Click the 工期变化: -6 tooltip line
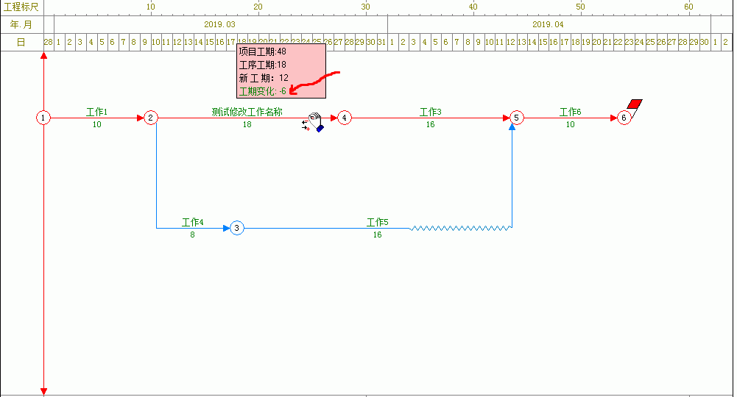The height and width of the screenshot is (397, 737). pyautogui.click(x=262, y=91)
